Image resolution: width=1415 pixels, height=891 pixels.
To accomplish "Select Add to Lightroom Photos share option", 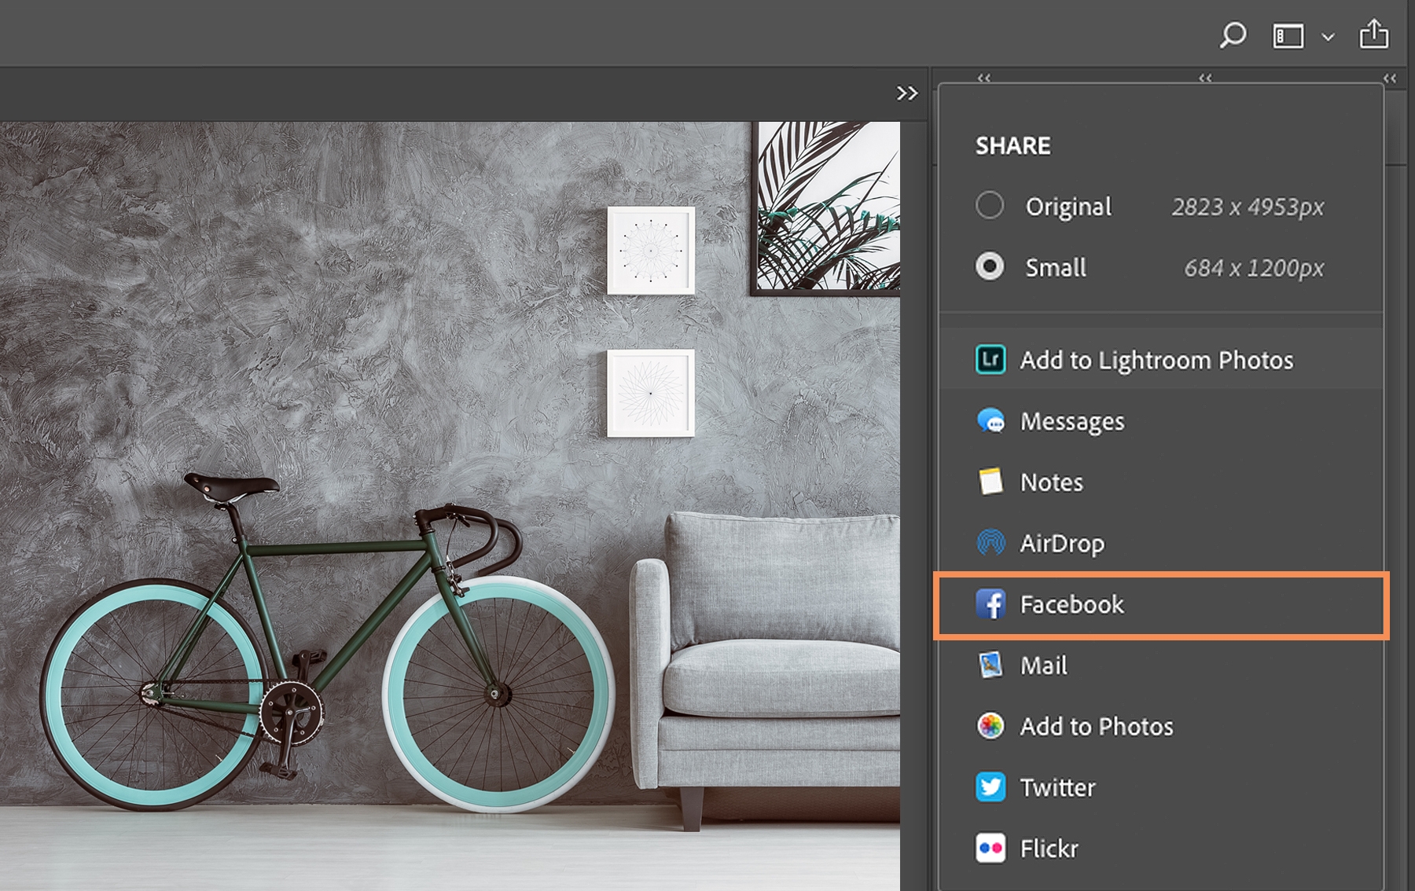I will click(1156, 360).
